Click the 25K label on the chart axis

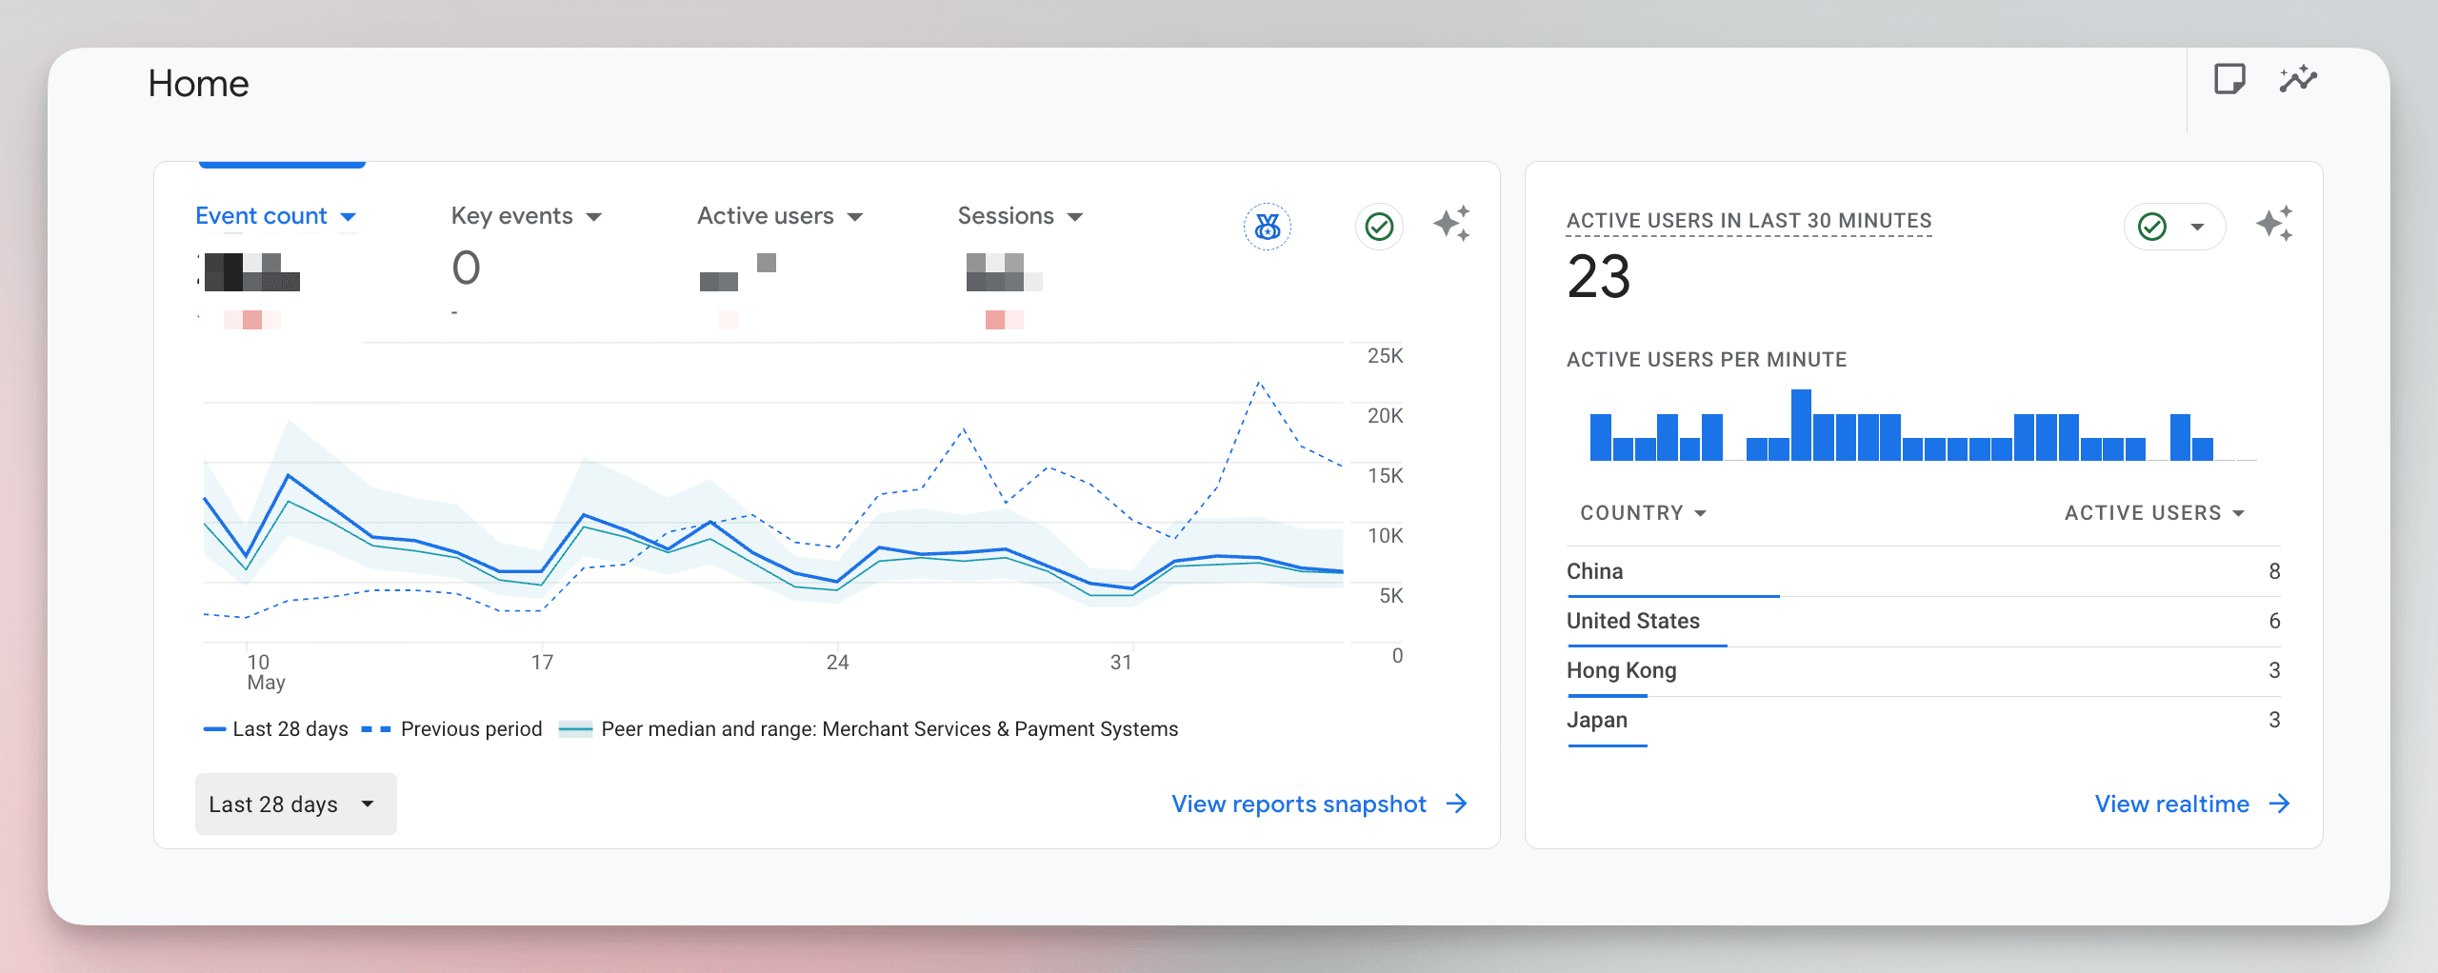tap(1385, 356)
